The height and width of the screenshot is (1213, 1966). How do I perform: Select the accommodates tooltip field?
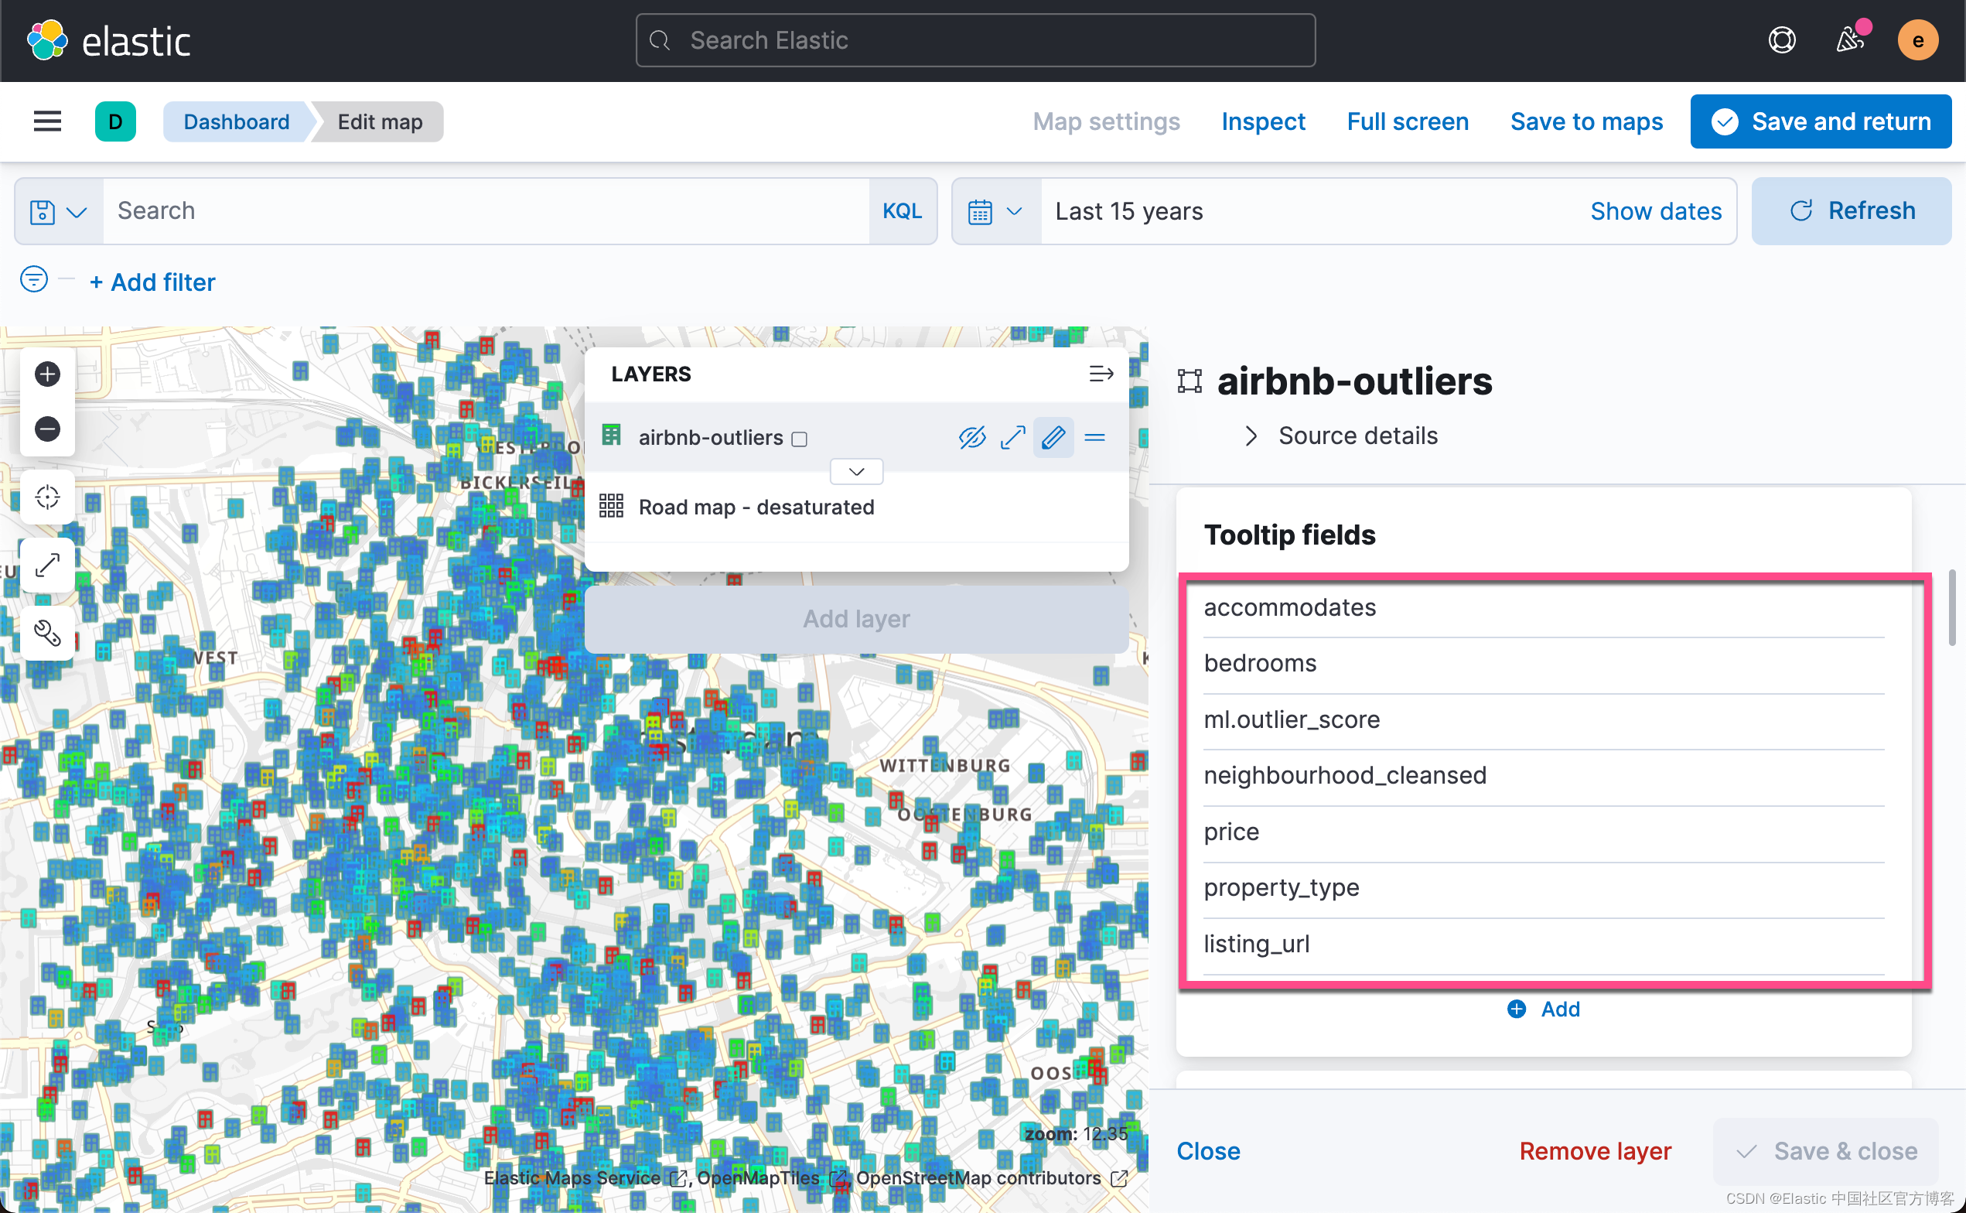[x=1544, y=608]
